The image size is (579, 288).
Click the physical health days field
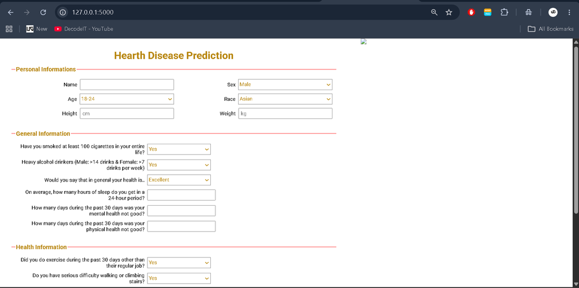tap(182, 226)
